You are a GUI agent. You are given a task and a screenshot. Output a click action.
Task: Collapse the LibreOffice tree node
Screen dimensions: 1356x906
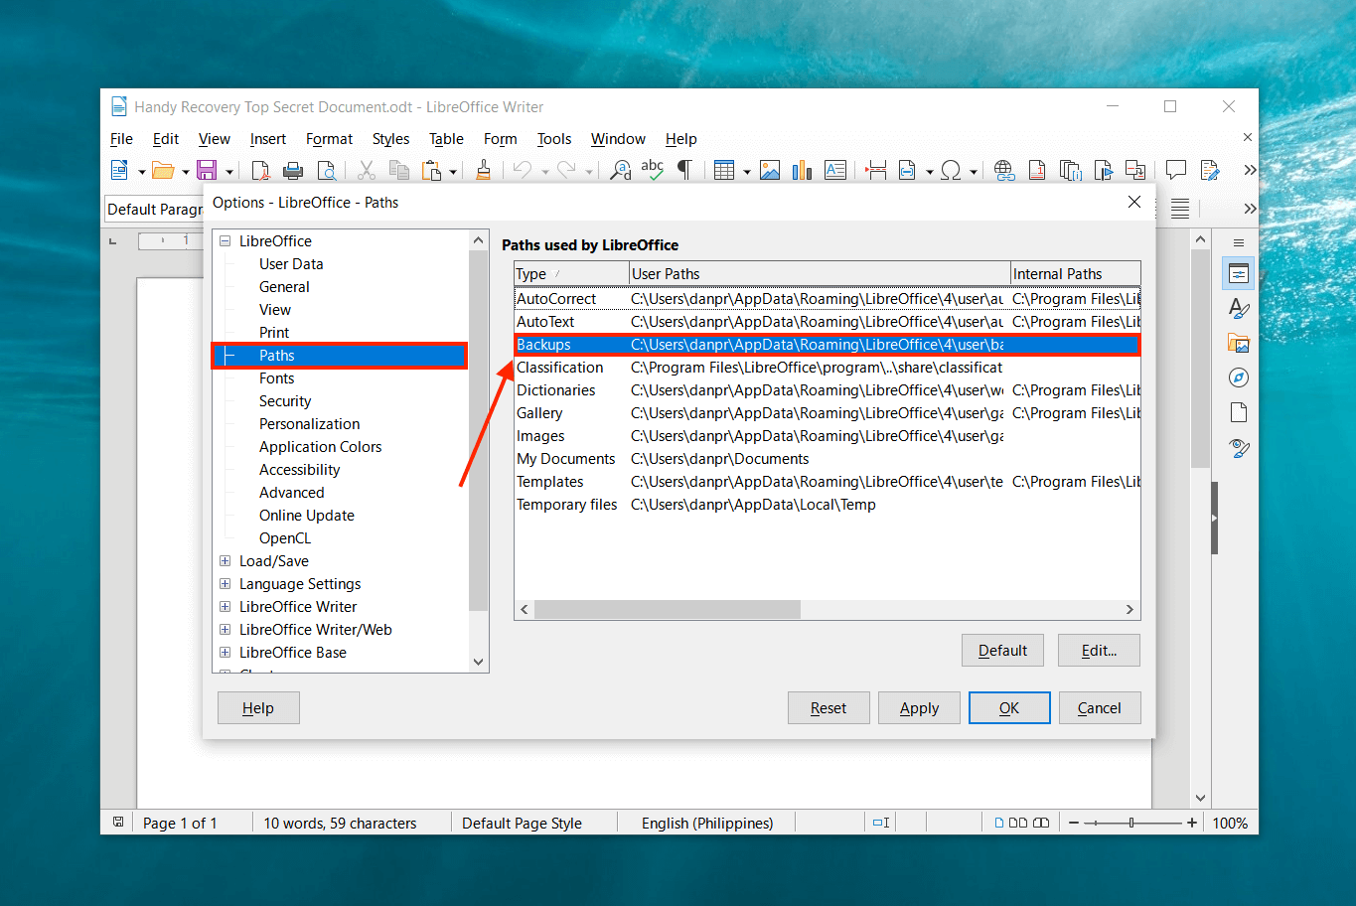[x=226, y=240]
